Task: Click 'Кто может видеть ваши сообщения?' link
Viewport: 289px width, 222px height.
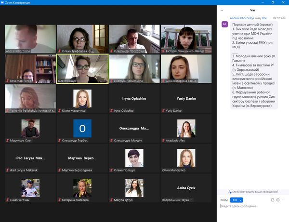Action: click(x=255, y=192)
